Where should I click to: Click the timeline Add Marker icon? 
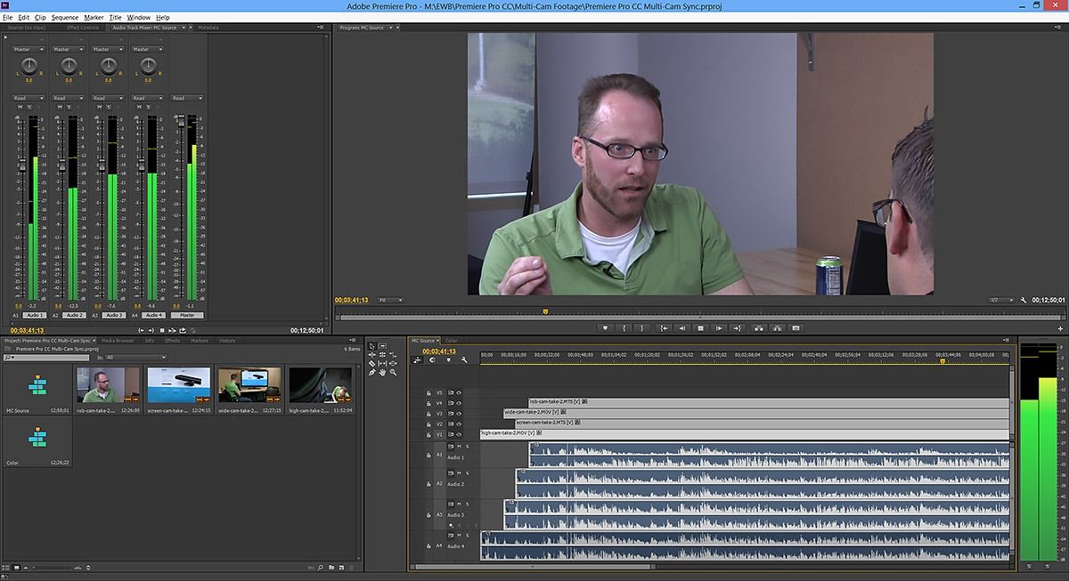pos(448,360)
